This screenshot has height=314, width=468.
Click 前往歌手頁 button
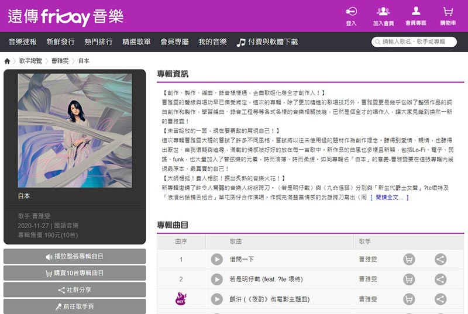pos(75,306)
